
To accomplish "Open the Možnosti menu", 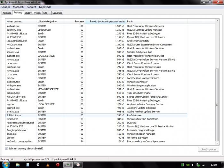I will (x=18, y=7).
